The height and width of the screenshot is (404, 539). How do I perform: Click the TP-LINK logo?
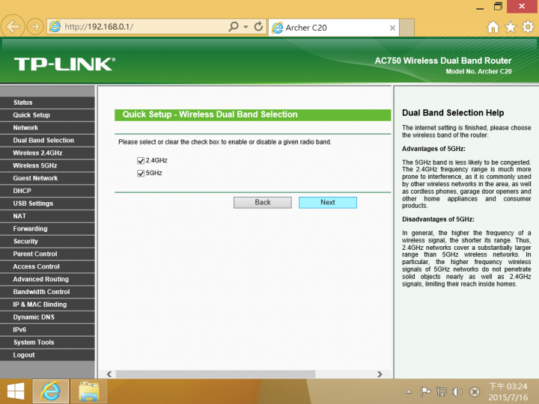pos(64,64)
